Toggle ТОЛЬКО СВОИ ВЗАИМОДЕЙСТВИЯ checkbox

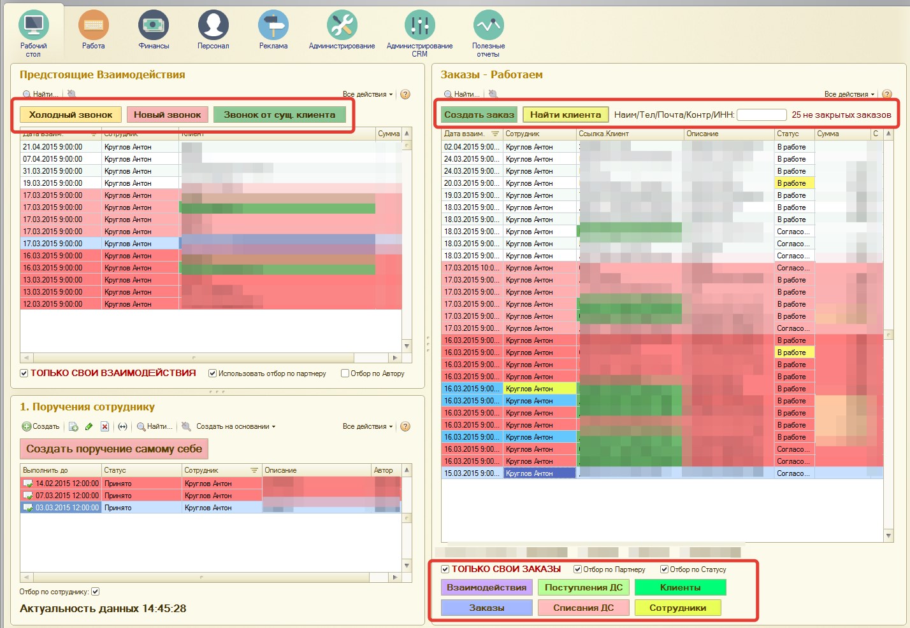point(24,373)
